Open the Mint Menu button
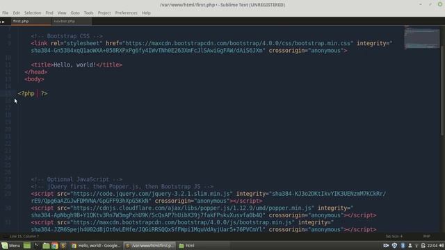This screenshot has width=445, height=250. tap(11, 245)
